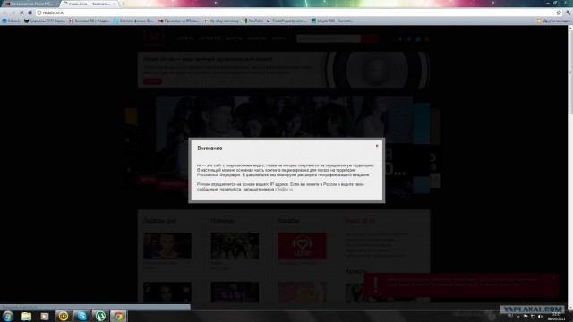
Task: Click the site search input field
Action: pyautogui.click(x=329, y=38)
